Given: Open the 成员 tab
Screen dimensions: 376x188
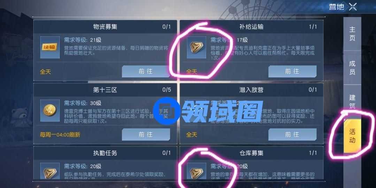Looking at the screenshot, I should click(x=352, y=68).
